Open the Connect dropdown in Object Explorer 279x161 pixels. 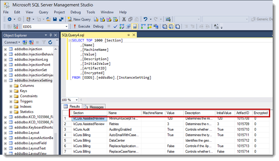(x=12, y=42)
